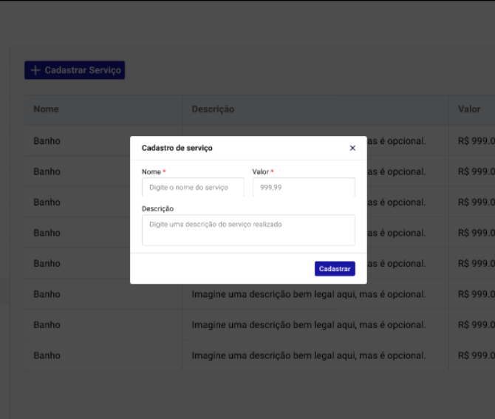495x419 pixels.
Task: Click the Nome column header
Action: [46, 109]
